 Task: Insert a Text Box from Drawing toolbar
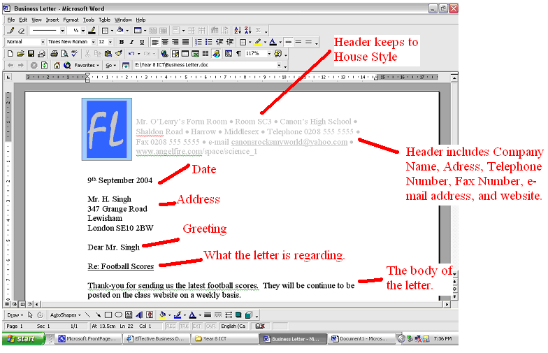coord(129,315)
